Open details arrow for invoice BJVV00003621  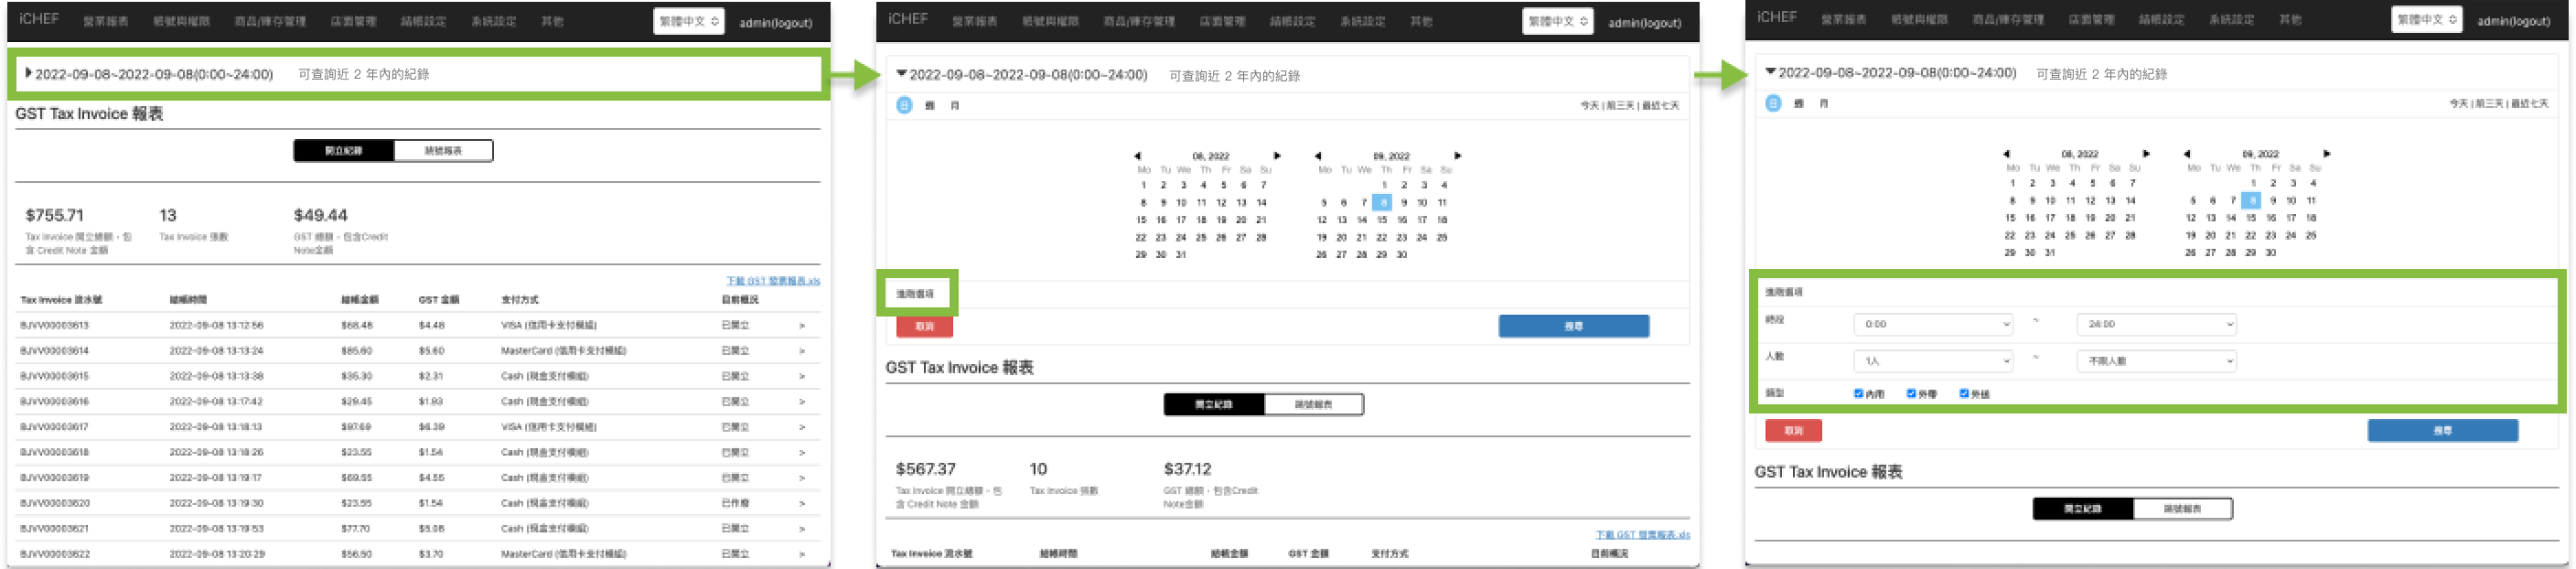tap(801, 528)
